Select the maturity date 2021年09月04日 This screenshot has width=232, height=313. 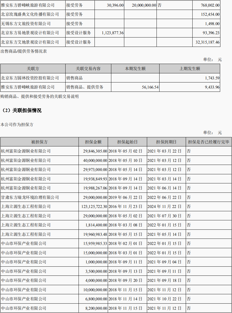coord(164,262)
